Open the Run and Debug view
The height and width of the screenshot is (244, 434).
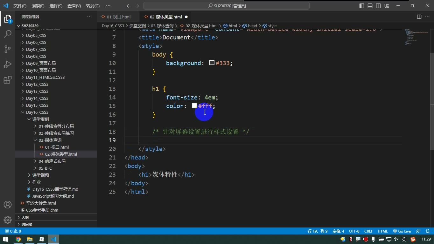pyautogui.click(x=8, y=64)
